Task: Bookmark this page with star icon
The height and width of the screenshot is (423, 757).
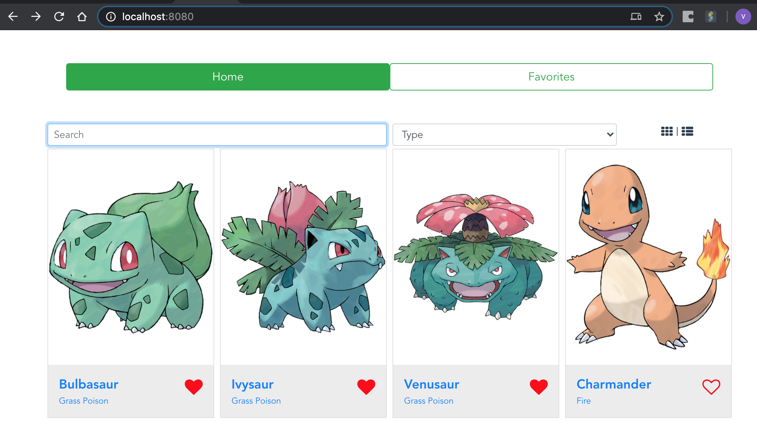Action: [x=659, y=17]
